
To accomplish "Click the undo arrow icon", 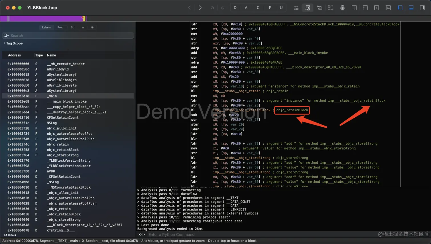I will 212,8.
